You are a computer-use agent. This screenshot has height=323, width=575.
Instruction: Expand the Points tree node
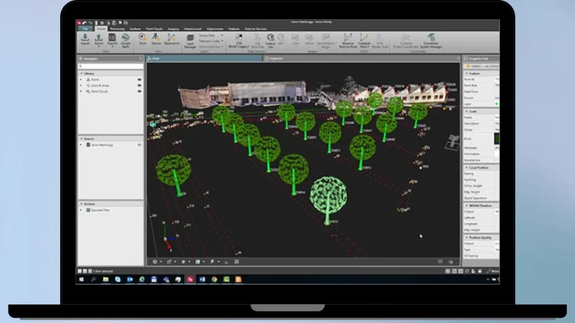coord(81,80)
